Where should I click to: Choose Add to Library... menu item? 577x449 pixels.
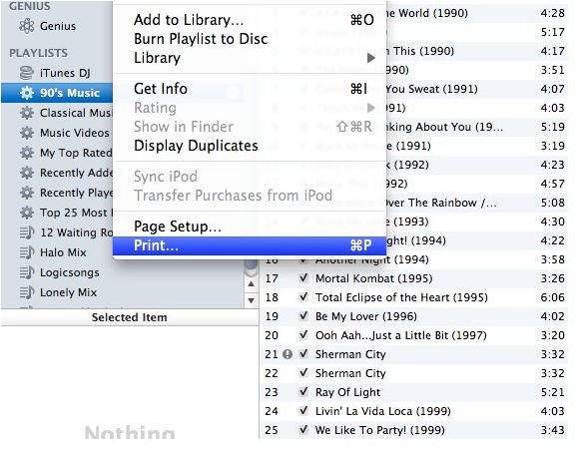coord(250,20)
